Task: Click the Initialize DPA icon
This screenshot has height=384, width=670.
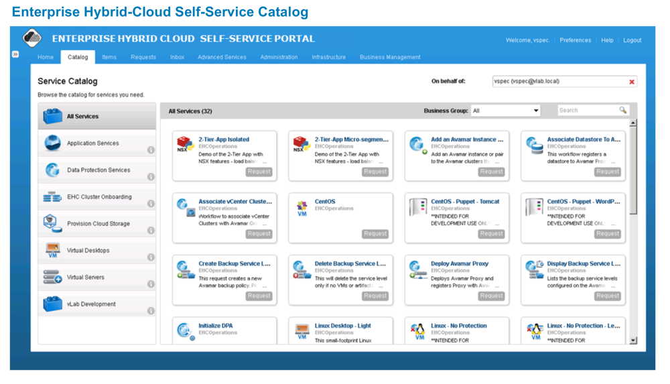Action: click(186, 332)
